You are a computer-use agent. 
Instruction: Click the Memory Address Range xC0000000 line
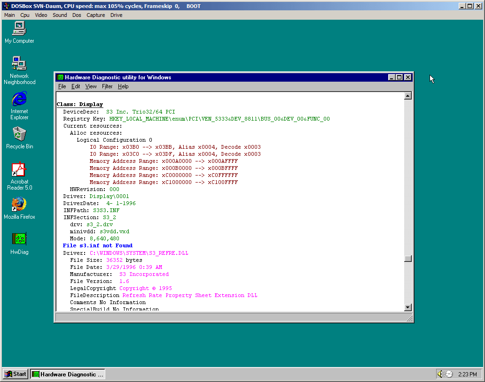(x=164, y=175)
